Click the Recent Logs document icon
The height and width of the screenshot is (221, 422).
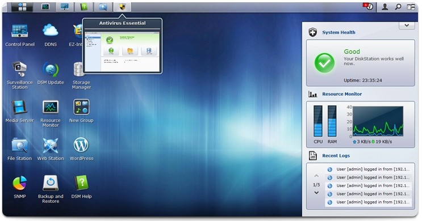click(x=312, y=156)
